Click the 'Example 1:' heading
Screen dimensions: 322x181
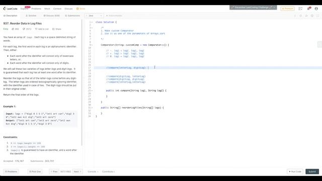[x=10, y=107]
